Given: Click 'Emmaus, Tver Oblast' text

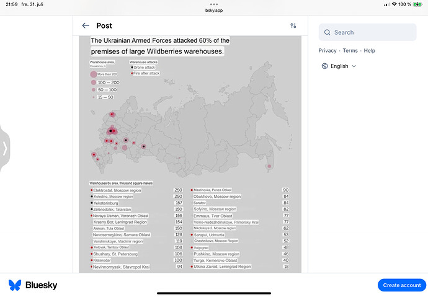Looking at the screenshot, I should point(213,216).
